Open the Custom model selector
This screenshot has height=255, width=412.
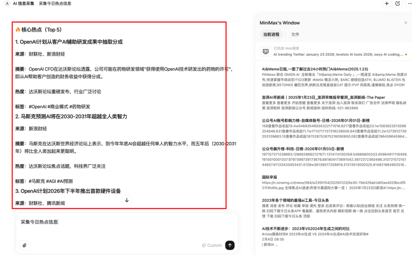tap(211, 245)
